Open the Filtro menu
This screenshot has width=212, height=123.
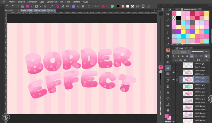click(x=68, y=2)
